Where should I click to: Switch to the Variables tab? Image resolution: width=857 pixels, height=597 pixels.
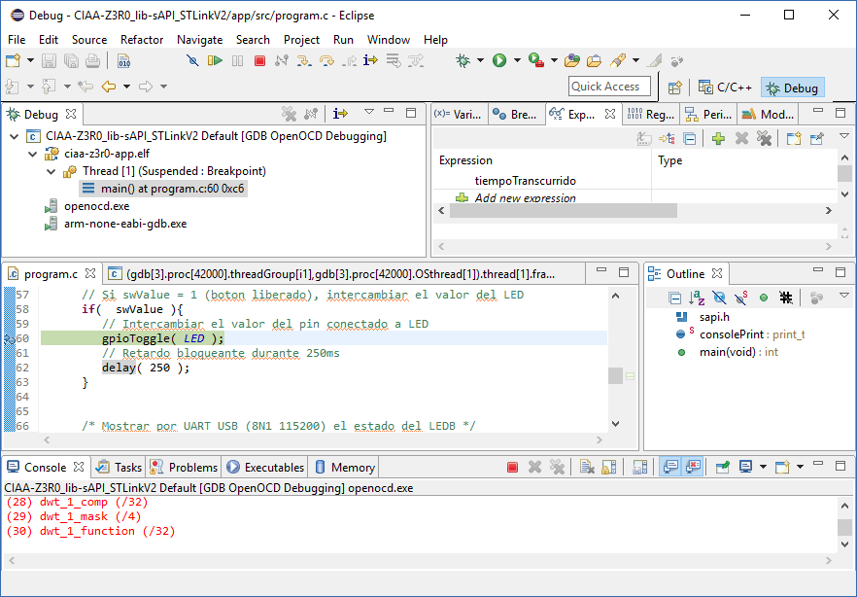[x=458, y=115]
